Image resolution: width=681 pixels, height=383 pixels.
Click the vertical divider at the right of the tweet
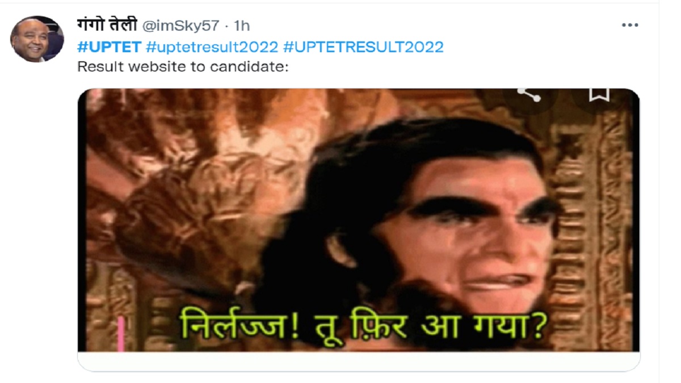click(x=659, y=191)
